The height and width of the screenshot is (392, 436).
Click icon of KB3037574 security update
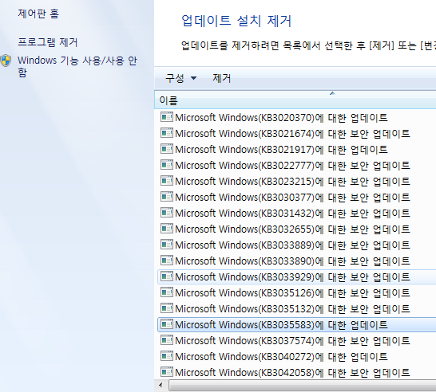(167, 340)
